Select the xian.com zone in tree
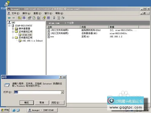151x113 pixels. coord(27,35)
